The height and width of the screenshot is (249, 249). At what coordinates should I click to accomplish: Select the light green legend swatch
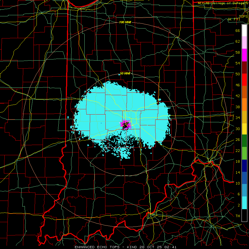pyautogui.click(x=244, y=153)
